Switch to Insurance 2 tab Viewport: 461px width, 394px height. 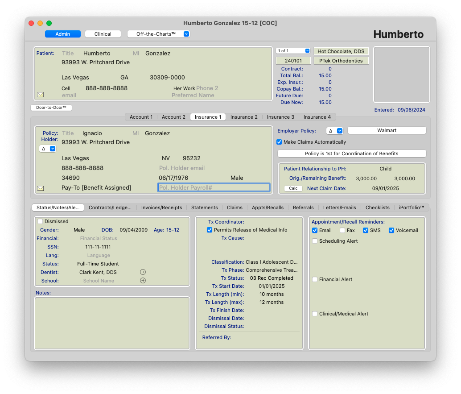243,117
